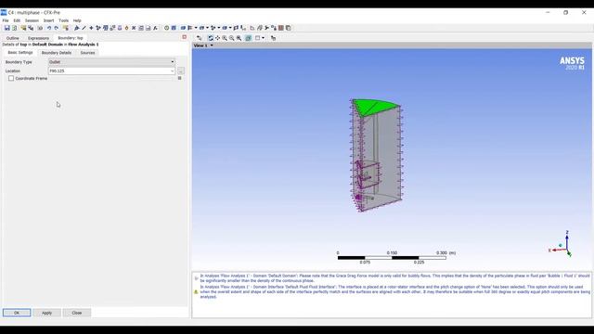Select the Pan view tool
Screen dimensions: 594x334
tap(217, 38)
